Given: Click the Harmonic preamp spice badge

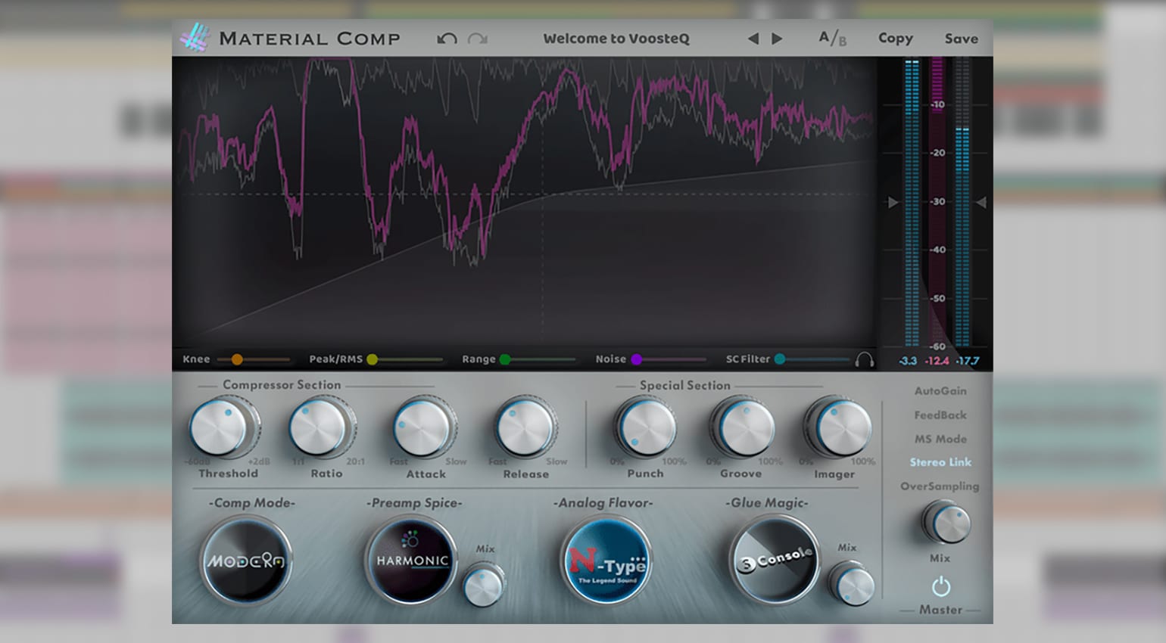Looking at the screenshot, I should tap(412, 561).
